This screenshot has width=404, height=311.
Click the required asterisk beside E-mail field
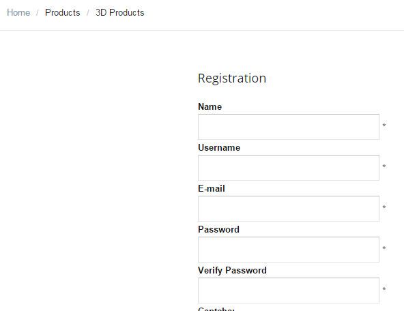384,207
